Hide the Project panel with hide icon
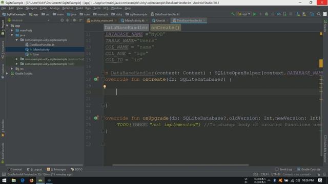This screenshot has height=184, width=328. (81, 20)
